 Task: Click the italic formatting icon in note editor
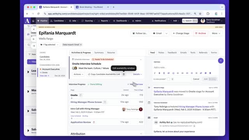tap(155, 73)
